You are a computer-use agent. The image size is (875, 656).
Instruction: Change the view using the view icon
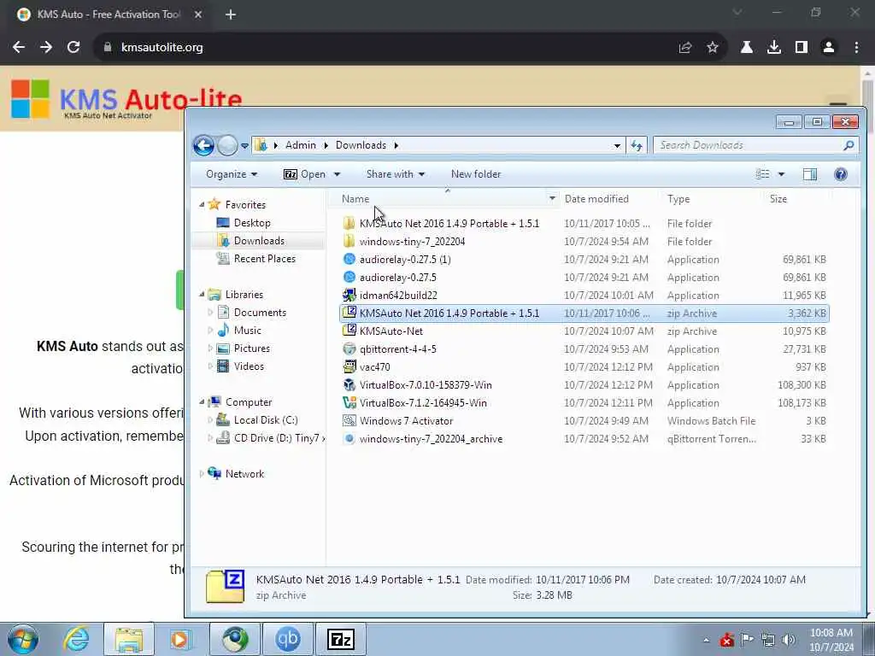tap(763, 174)
